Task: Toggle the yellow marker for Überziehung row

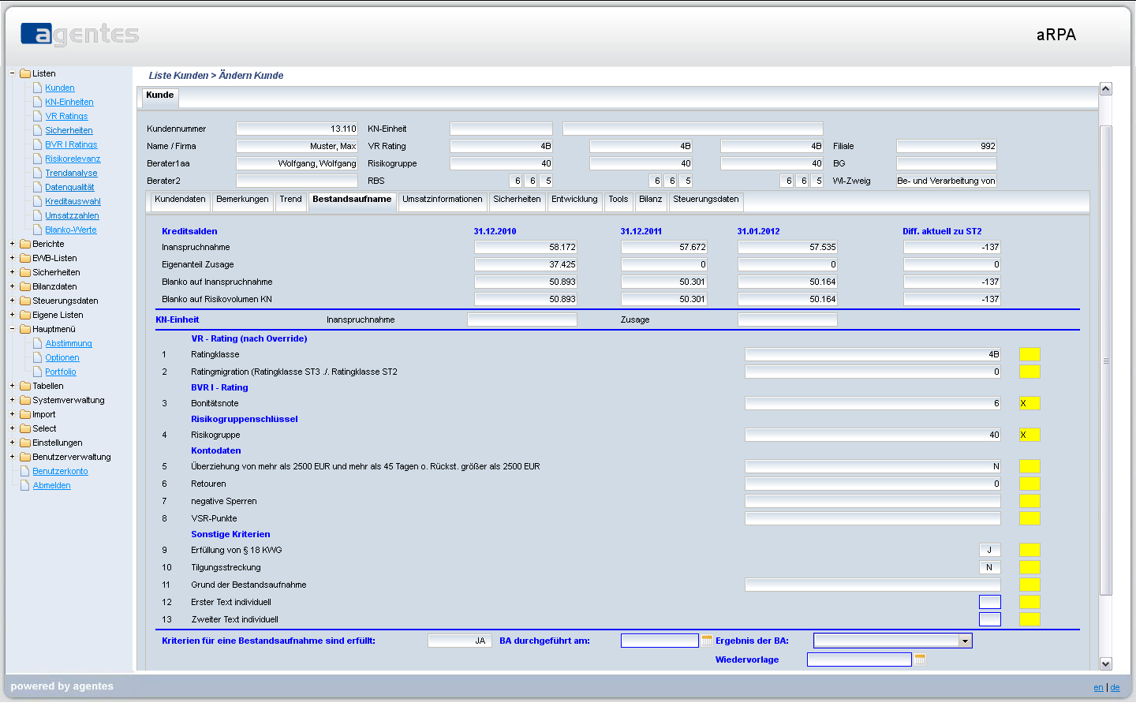Action: pyautogui.click(x=1029, y=466)
